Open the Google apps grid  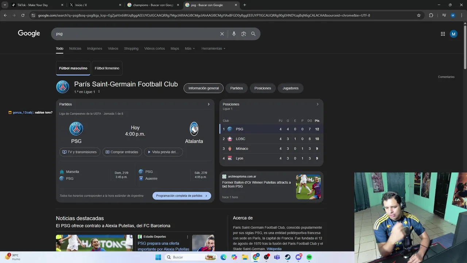tap(443, 34)
